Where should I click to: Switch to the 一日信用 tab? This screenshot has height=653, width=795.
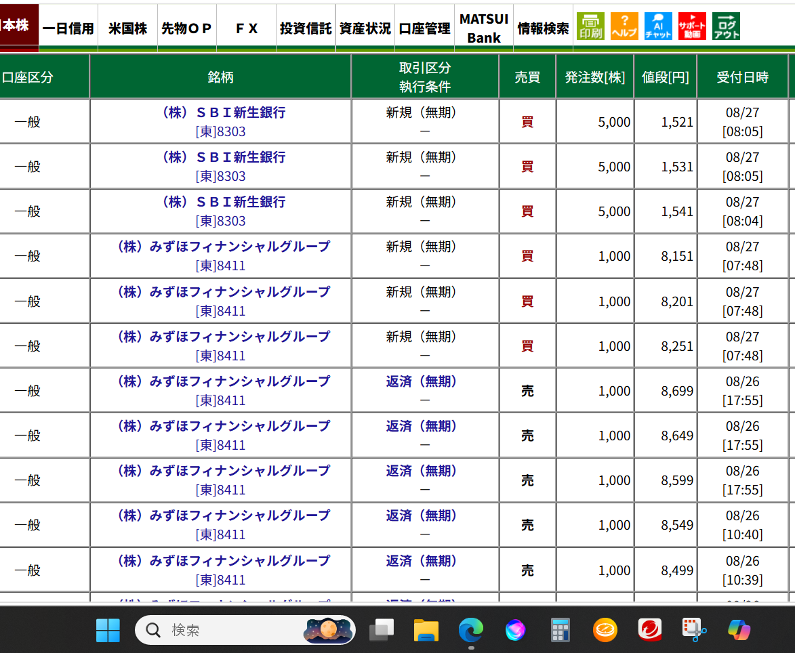(x=68, y=28)
